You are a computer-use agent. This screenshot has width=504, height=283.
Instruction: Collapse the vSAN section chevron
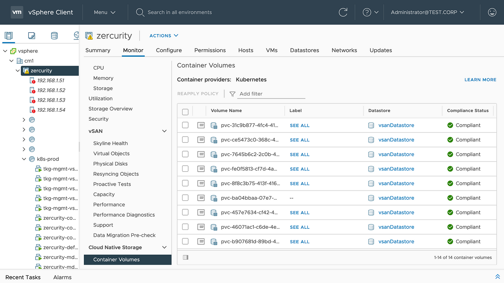click(165, 131)
